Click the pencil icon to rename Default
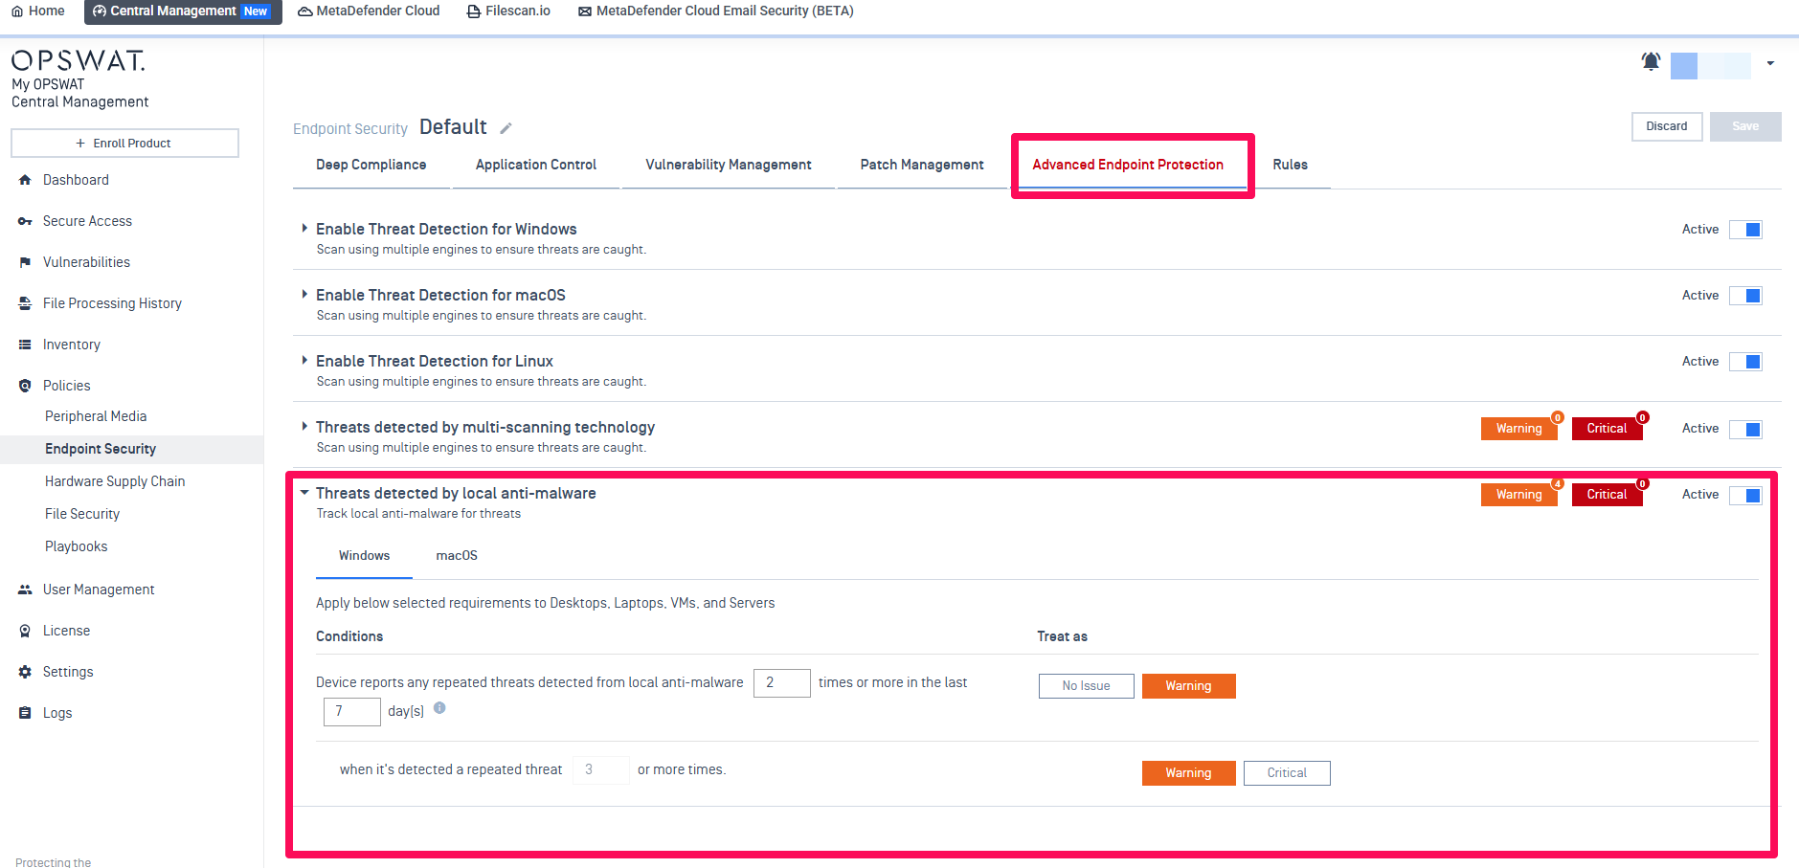The width and height of the screenshot is (1799, 868). [x=506, y=128]
